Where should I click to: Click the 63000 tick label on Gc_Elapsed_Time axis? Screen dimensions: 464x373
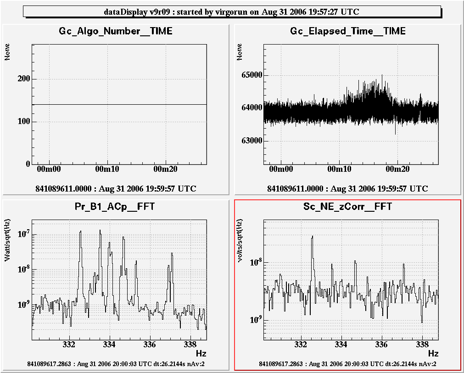click(252, 141)
